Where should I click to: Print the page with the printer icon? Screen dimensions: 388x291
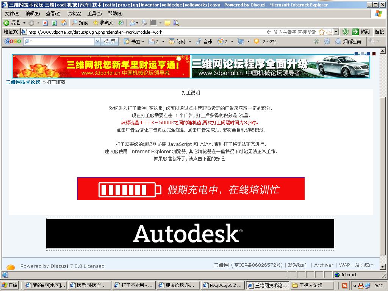[144, 23]
